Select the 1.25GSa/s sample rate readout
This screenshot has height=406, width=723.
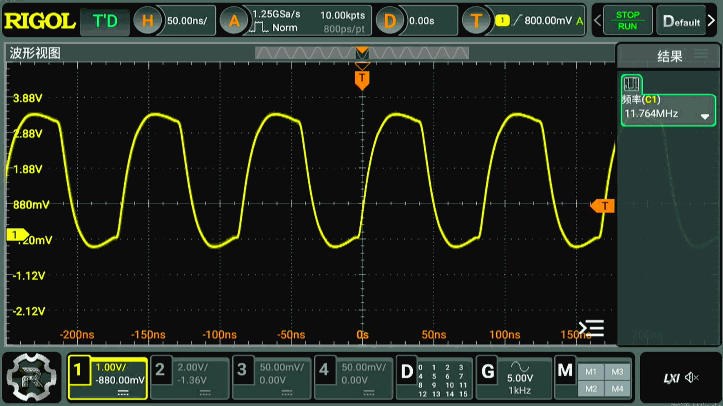pos(276,14)
